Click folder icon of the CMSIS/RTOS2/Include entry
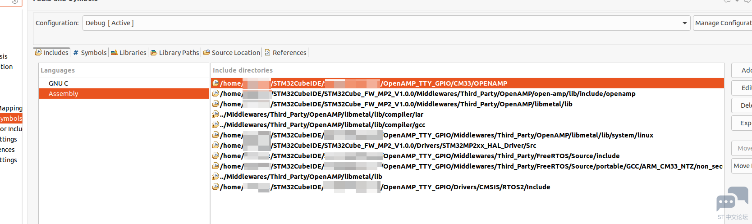The height and width of the screenshot is (224, 752). [216, 187]
